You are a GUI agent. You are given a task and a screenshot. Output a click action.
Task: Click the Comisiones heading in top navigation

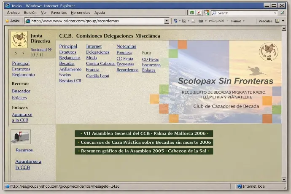pos(89,36)
